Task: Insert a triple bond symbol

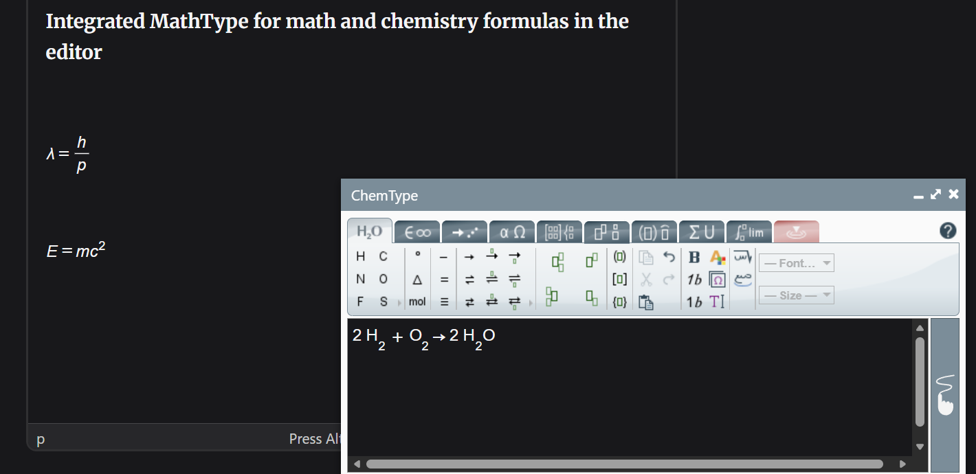Action: click(444, 302)
